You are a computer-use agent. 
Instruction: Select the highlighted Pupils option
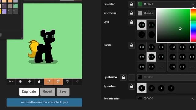151,57
